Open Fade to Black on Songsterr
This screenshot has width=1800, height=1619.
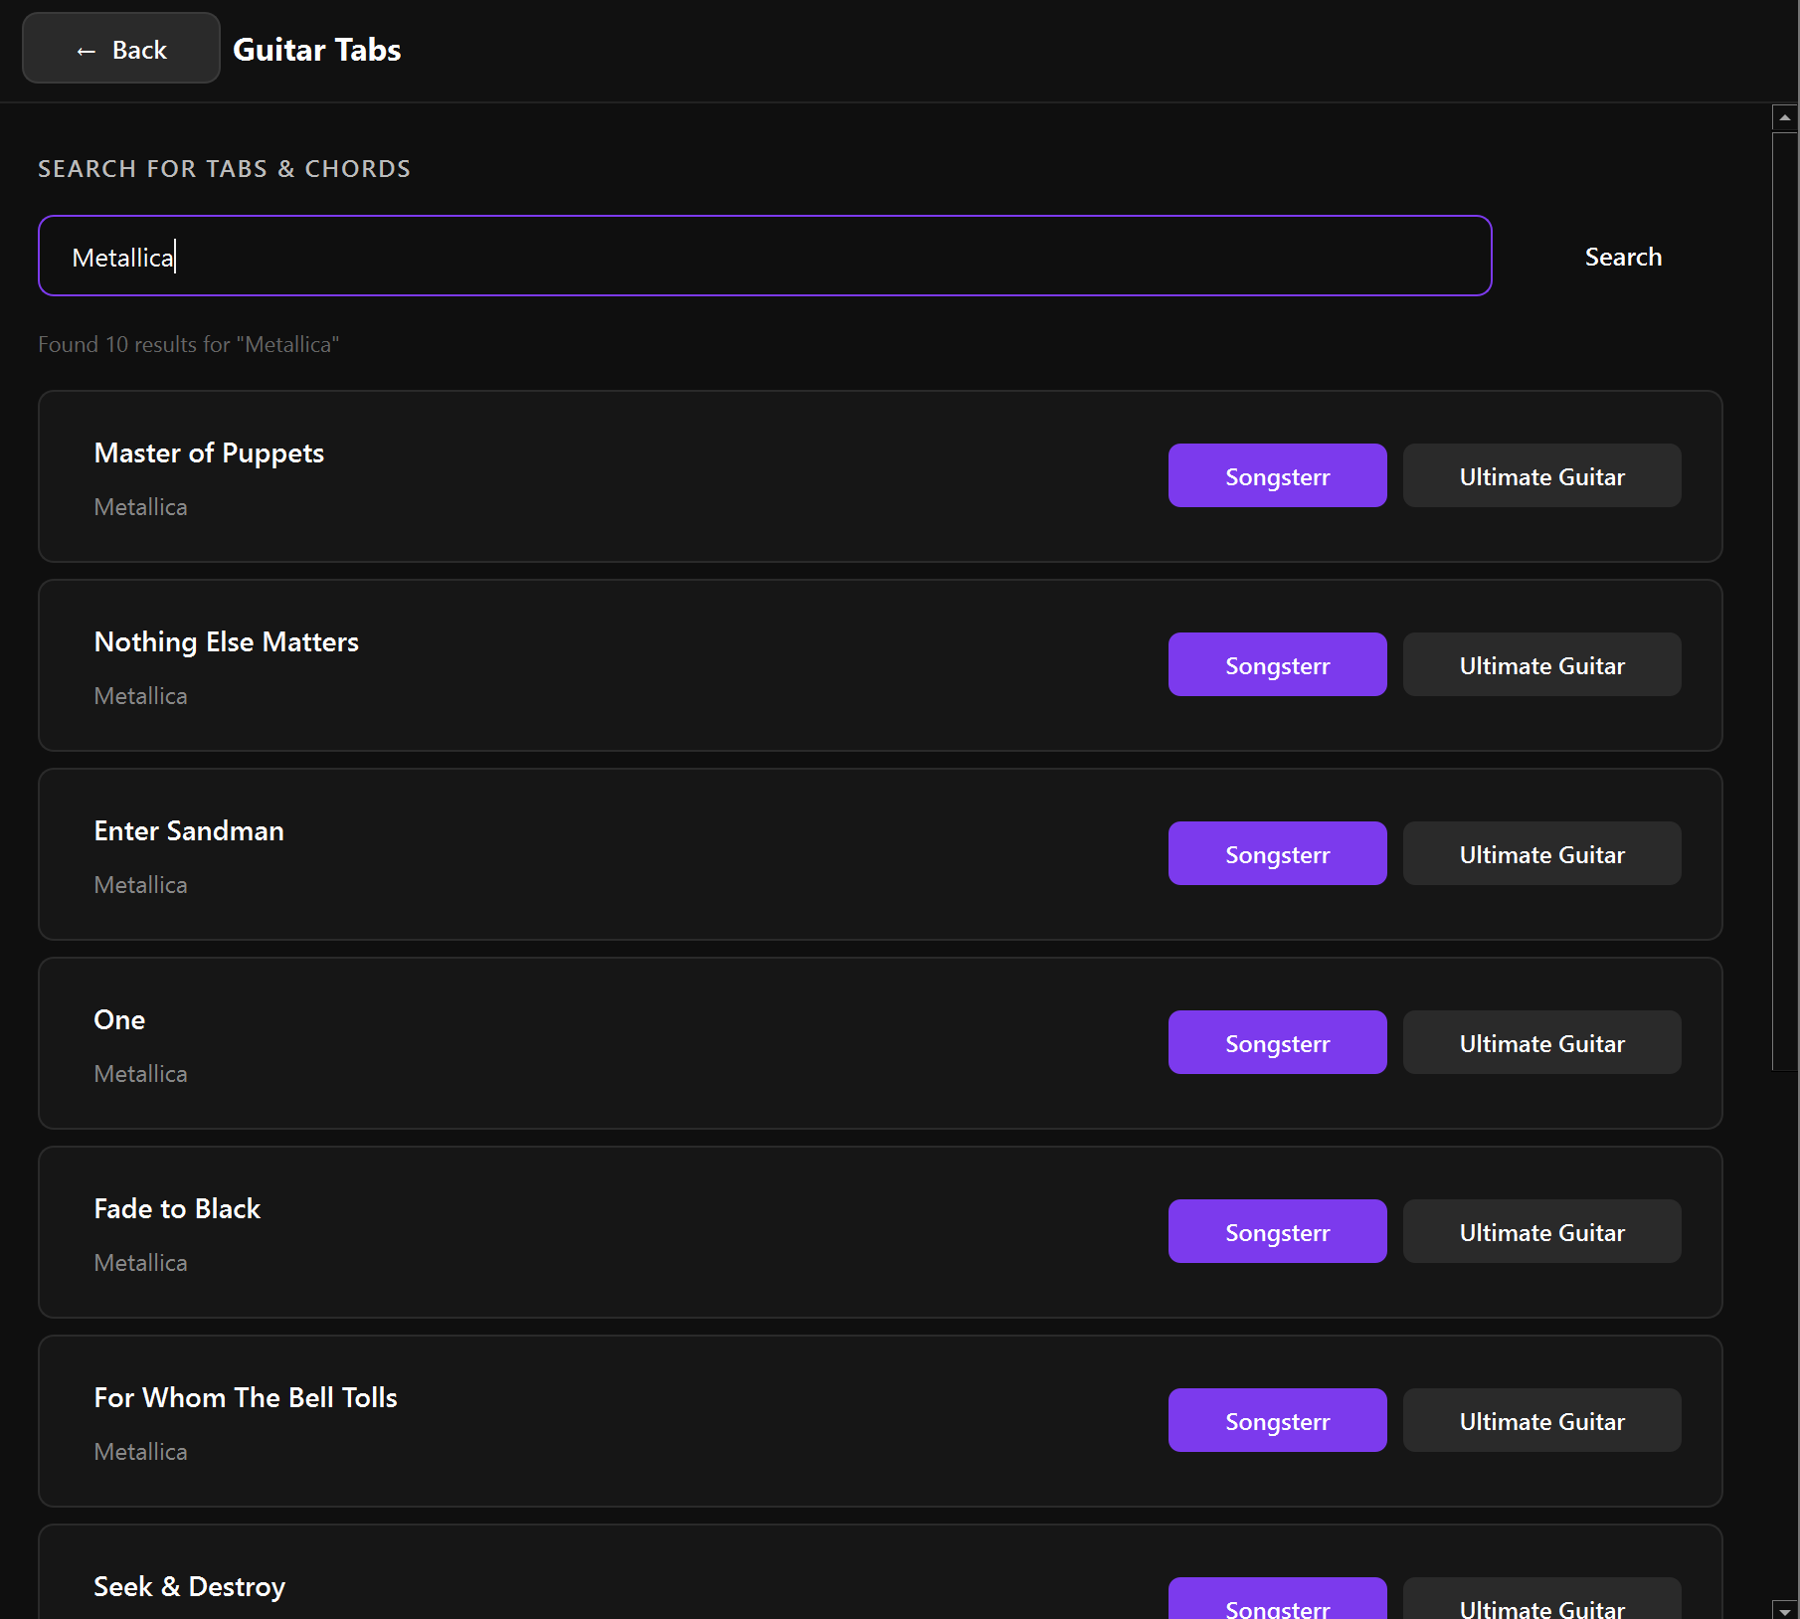[1277, 1232]
